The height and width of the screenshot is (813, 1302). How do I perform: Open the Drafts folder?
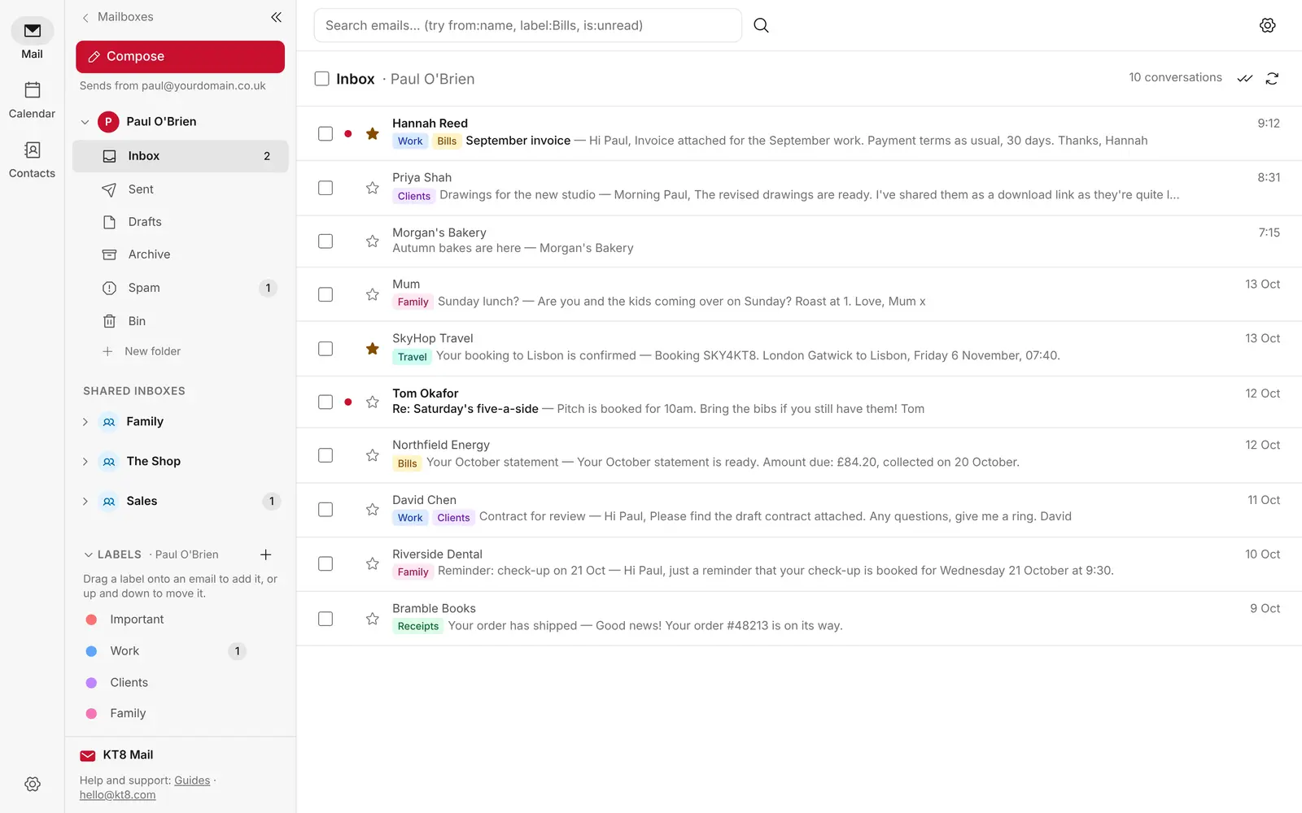pyautogui.click(x=181, y=222)
